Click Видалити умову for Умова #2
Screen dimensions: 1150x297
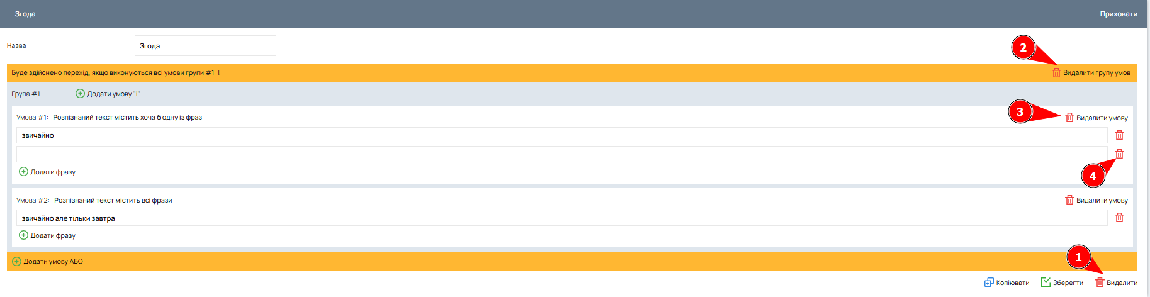[1096, 200]
